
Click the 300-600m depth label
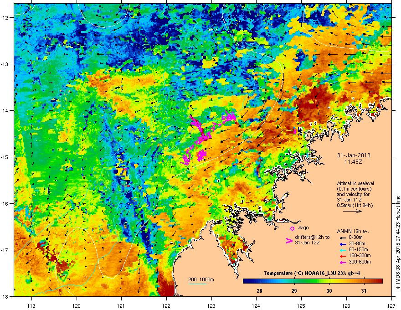click(360, 262)
